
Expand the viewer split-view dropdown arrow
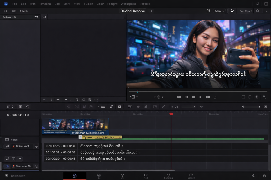137,97
